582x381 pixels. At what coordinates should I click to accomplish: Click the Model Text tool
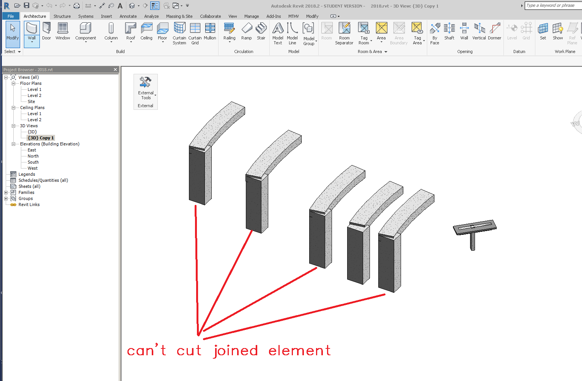click(278, 33)
